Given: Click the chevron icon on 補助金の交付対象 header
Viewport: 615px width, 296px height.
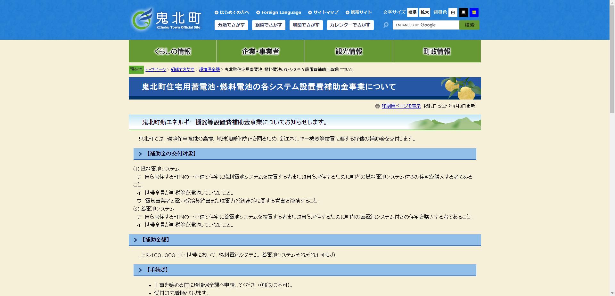Looking at the screenshot, I should (x=140, y=154).
